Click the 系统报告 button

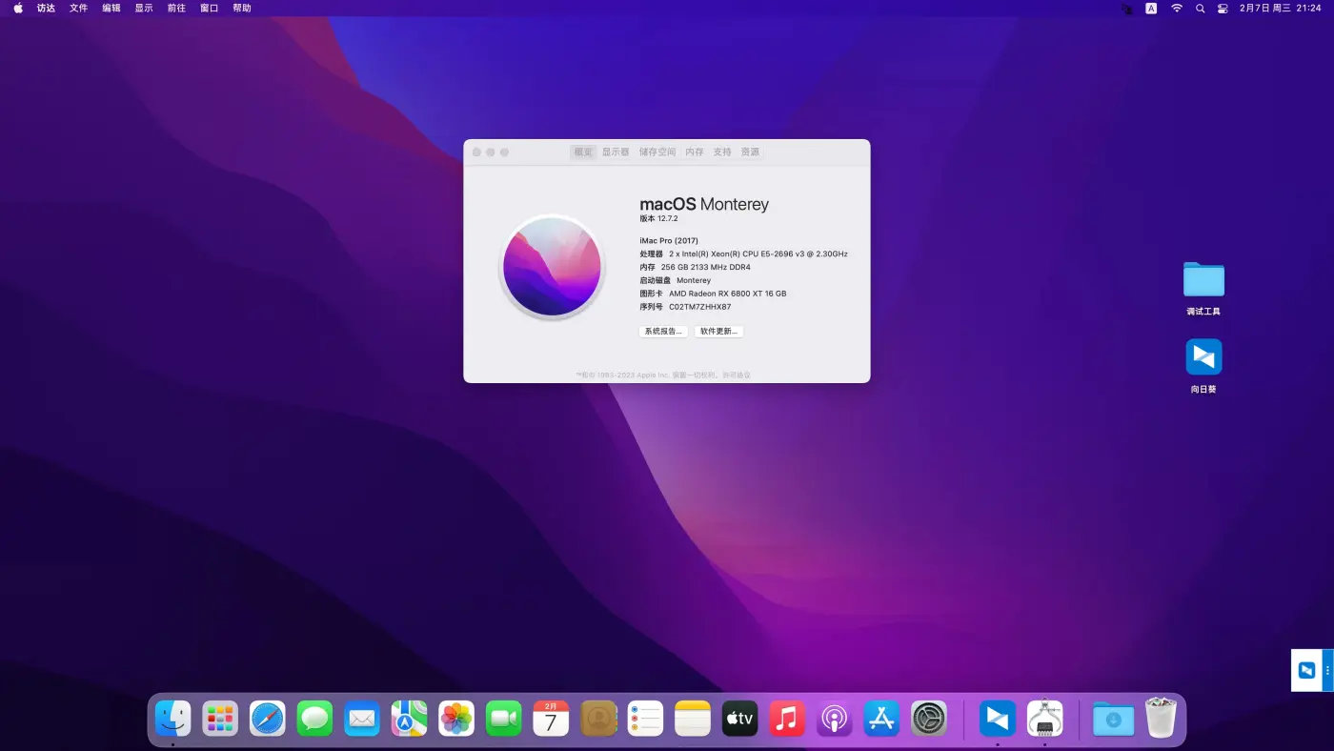tap(663, 332)
